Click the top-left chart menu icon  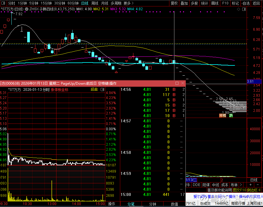tap(3, 3)
